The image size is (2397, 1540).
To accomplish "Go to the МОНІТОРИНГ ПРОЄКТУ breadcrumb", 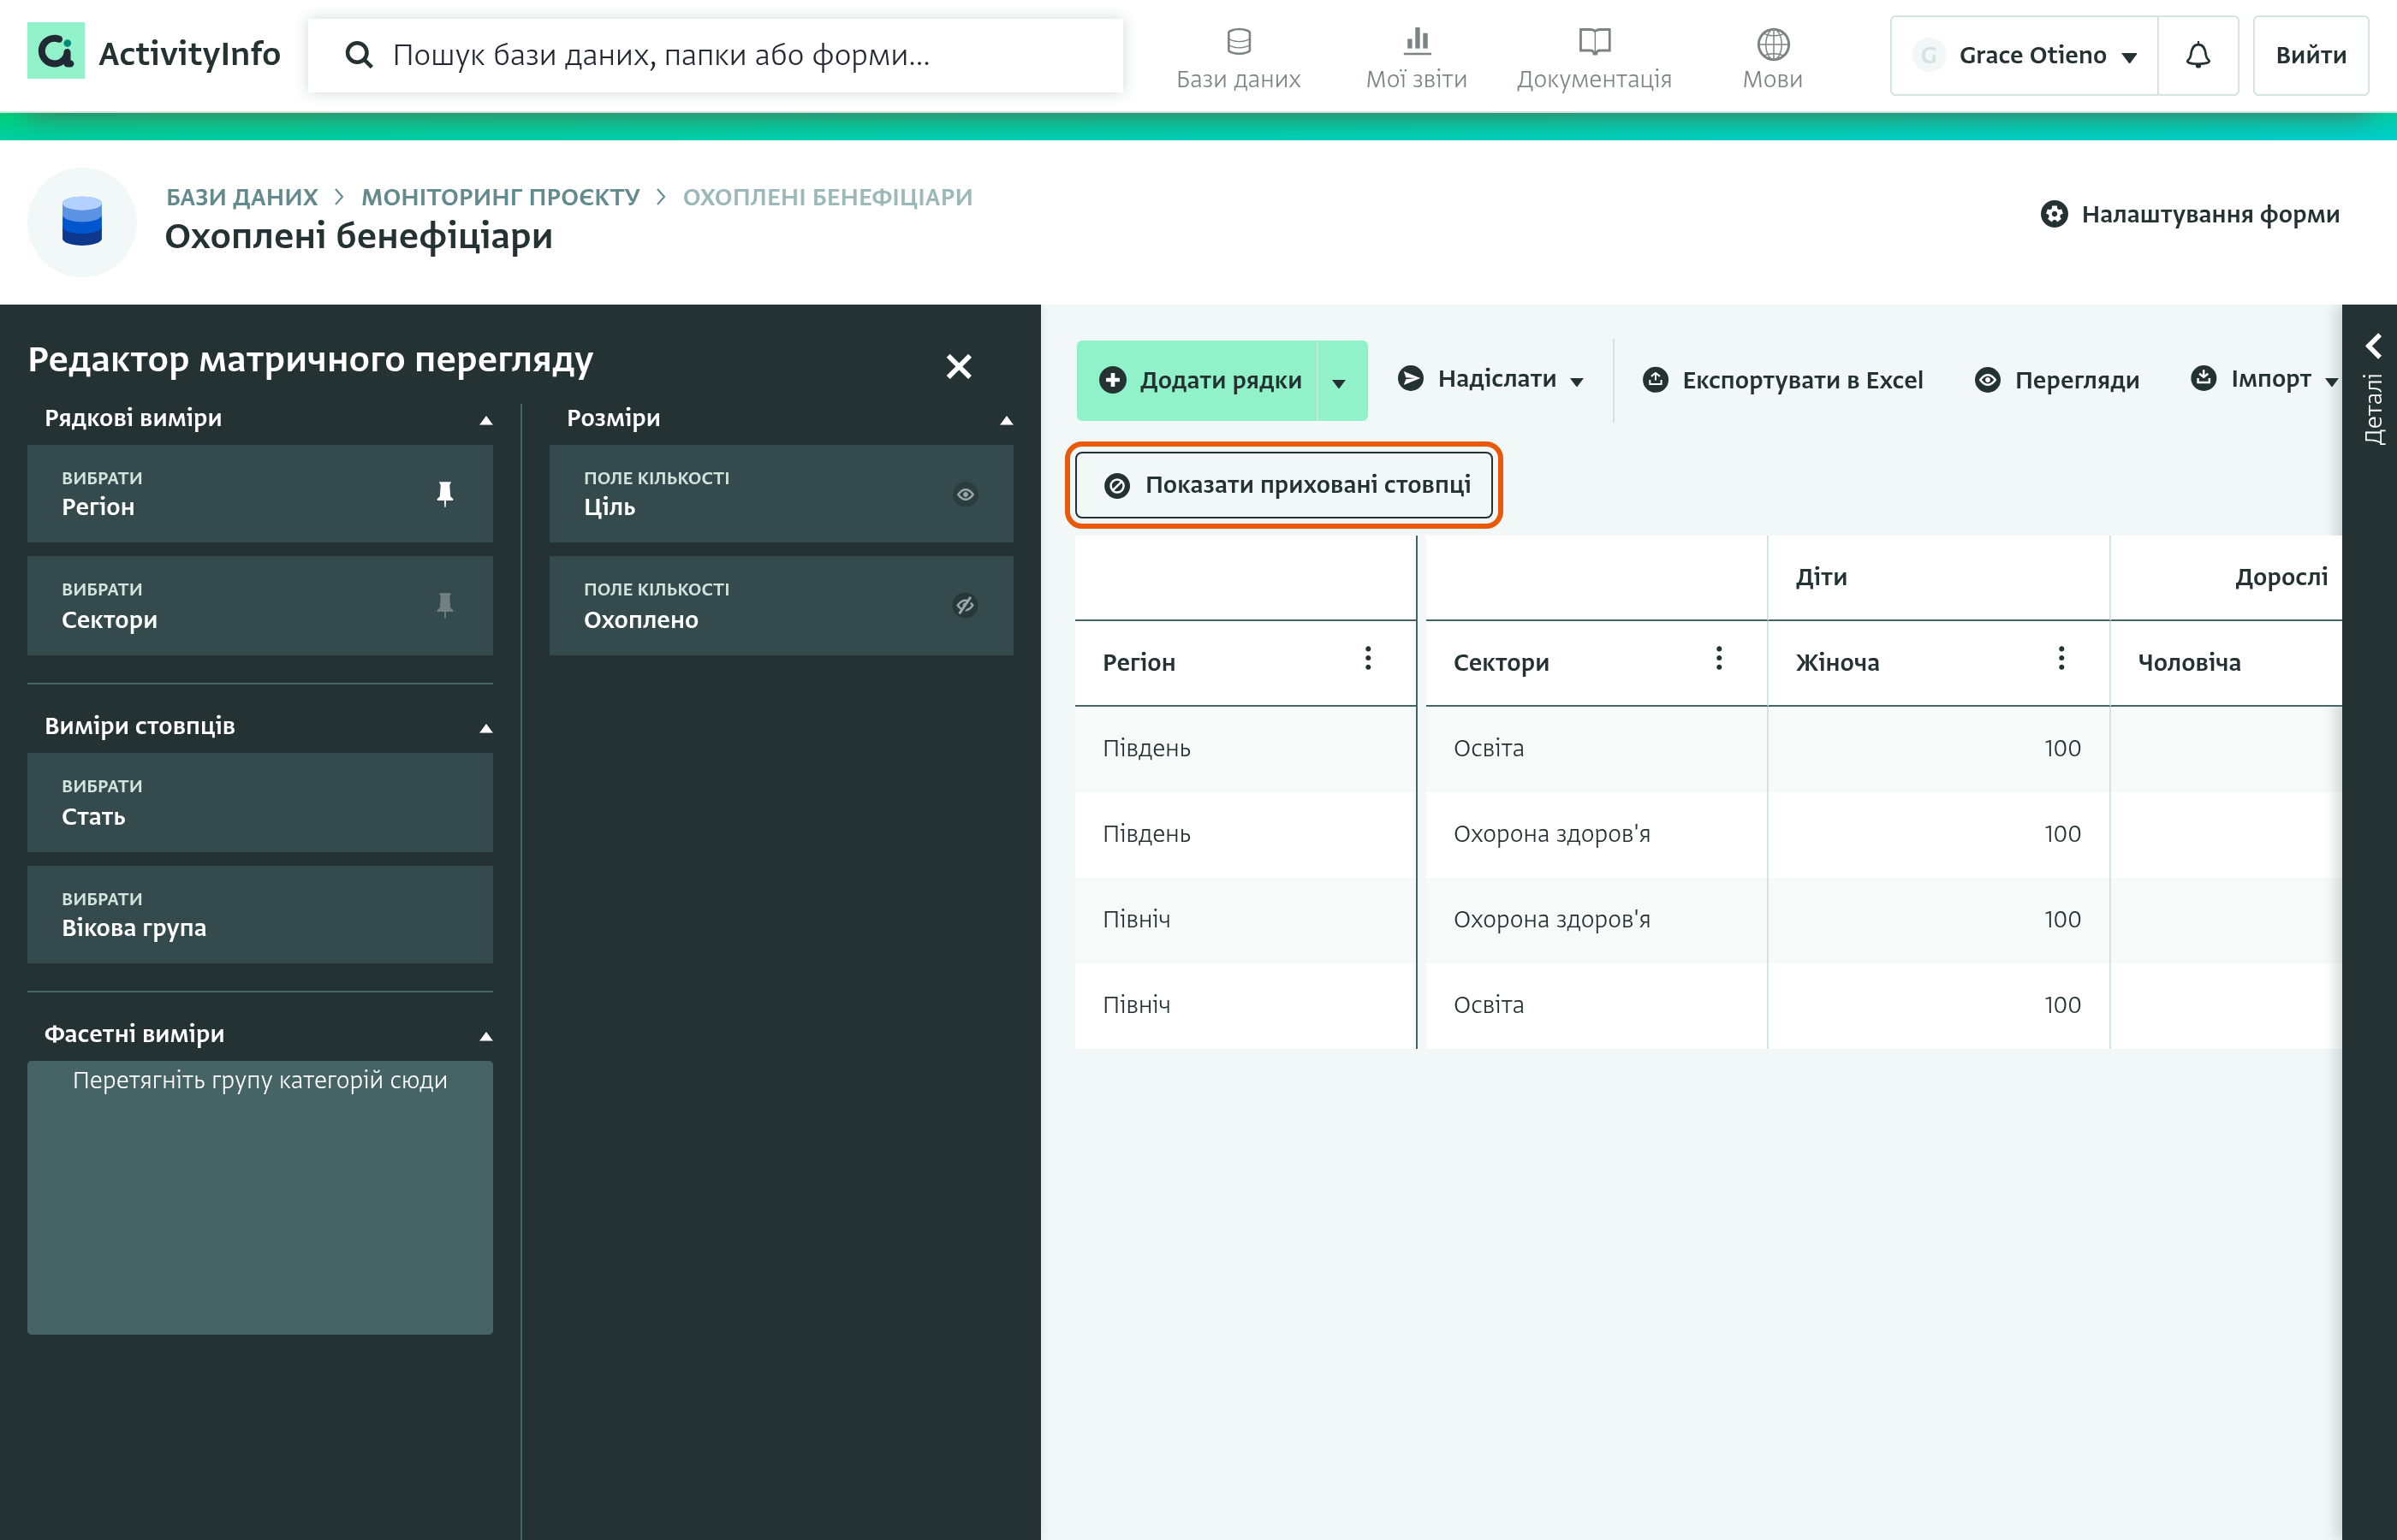I will 500,197.
